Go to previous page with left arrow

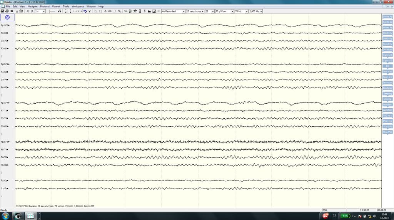pos(28,11)
